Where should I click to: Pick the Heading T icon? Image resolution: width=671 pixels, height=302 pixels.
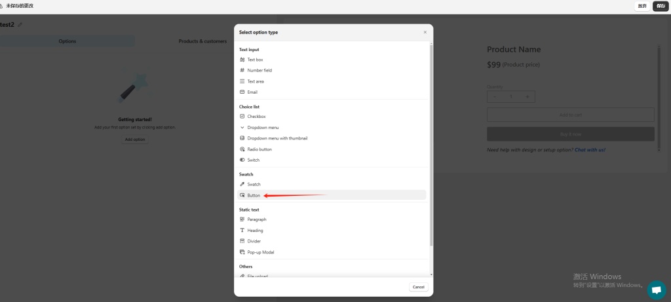242,231
